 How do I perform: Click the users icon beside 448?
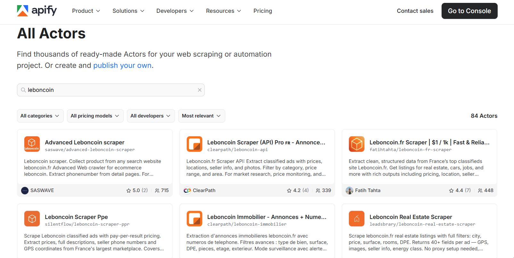480,190
